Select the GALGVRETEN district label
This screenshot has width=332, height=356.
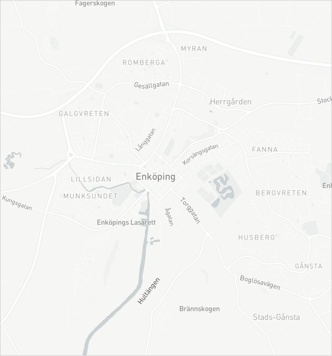(84, 114)
